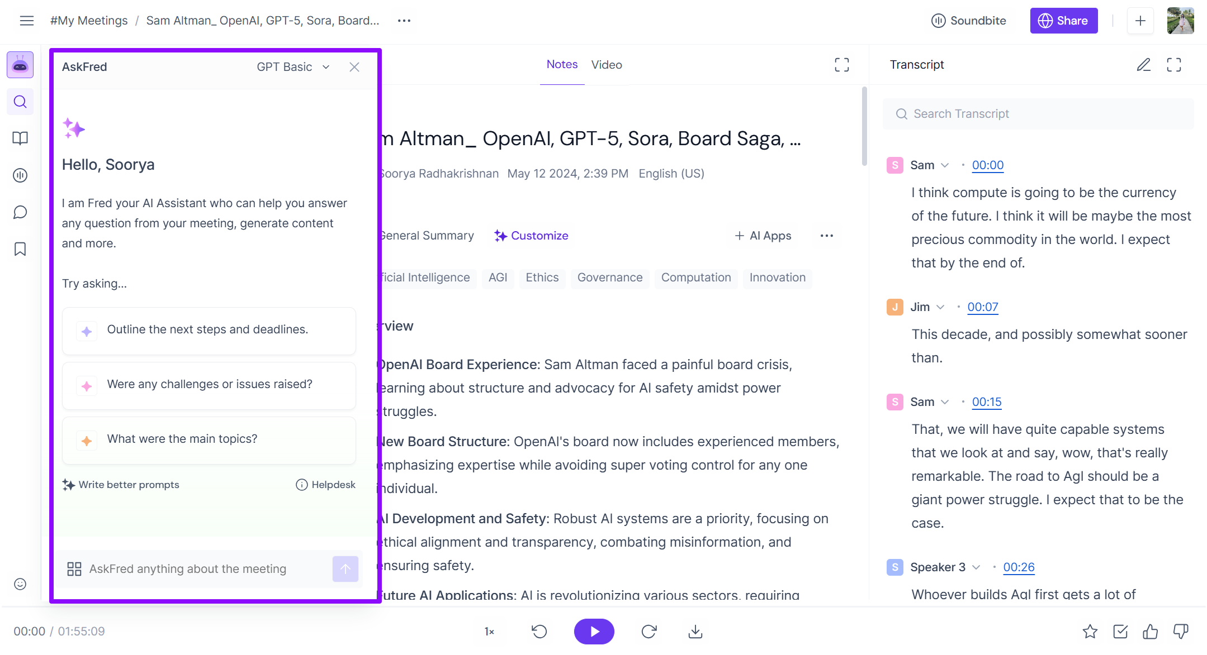The width and height of the screenshot is (1207, 655).
Task: Expand the Speaker 3 name dropdown
Action: (976, 567)
